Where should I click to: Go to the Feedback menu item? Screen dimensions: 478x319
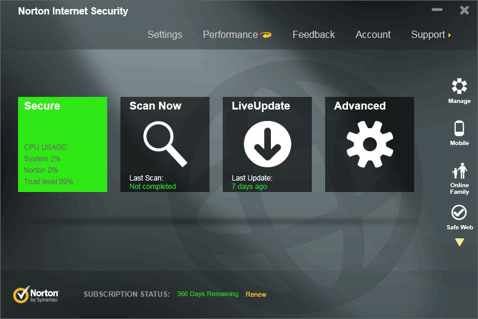[x=314, y=35]
